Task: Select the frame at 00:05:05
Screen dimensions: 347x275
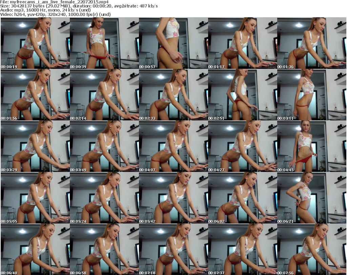Action: (35, 198)
